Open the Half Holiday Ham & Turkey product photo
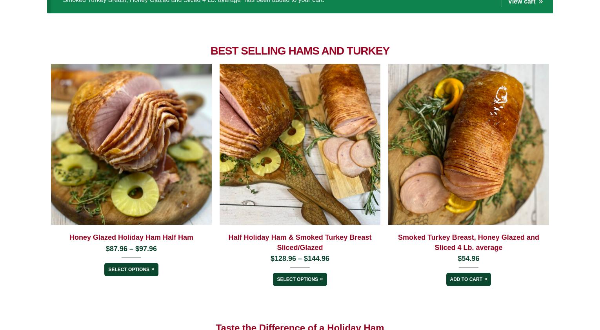Image resolution: width=600 pixels, height=330 pixels. tap(300, 144)
